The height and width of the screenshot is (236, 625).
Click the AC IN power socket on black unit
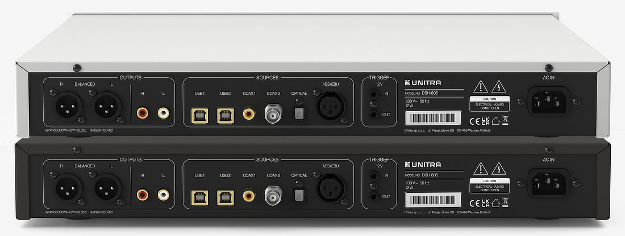(548, 183)
